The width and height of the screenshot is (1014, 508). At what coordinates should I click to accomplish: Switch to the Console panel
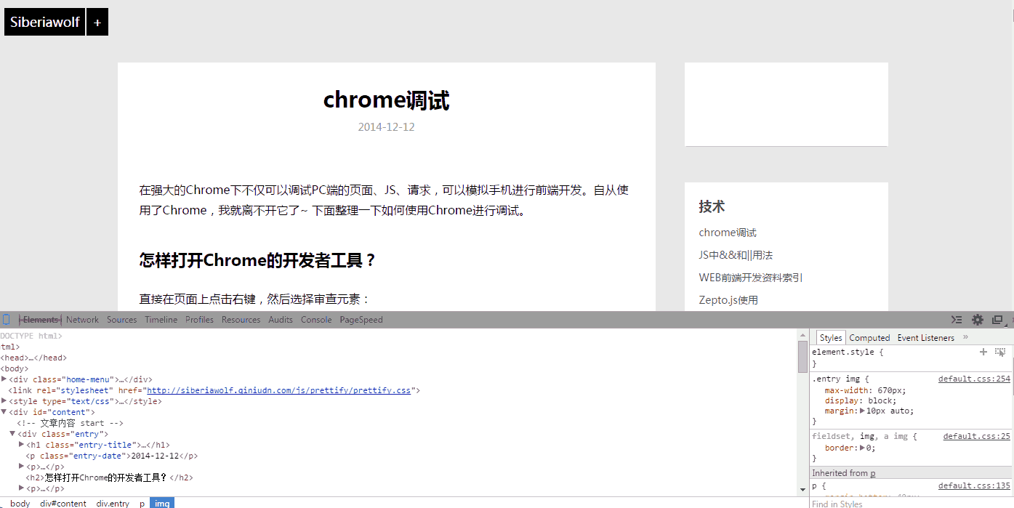[x=316, y=320]
